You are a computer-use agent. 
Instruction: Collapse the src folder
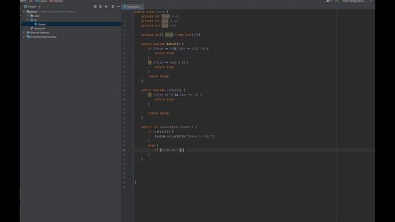28,20
